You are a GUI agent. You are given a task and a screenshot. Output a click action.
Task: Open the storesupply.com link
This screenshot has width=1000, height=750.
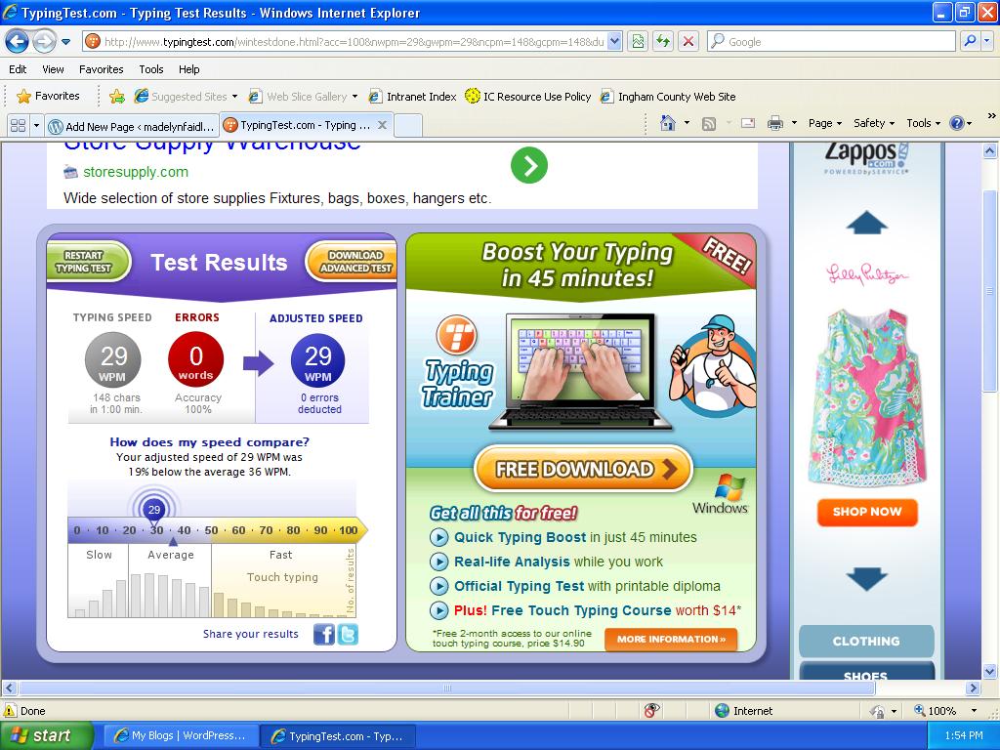135,172
